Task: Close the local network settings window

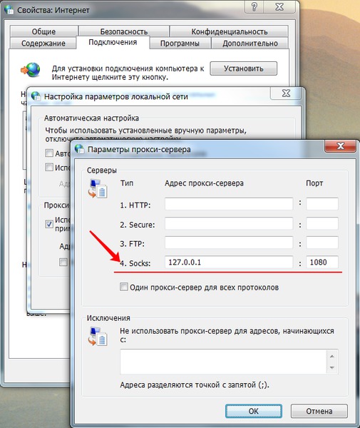Action: (286, 93)
